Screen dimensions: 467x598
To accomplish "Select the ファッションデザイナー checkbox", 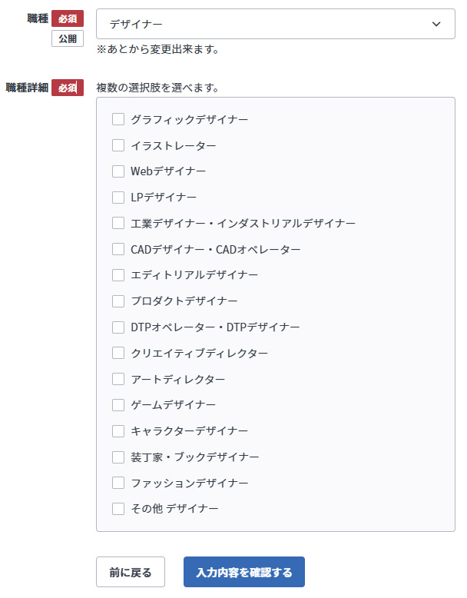I will (x=118, y=483).
